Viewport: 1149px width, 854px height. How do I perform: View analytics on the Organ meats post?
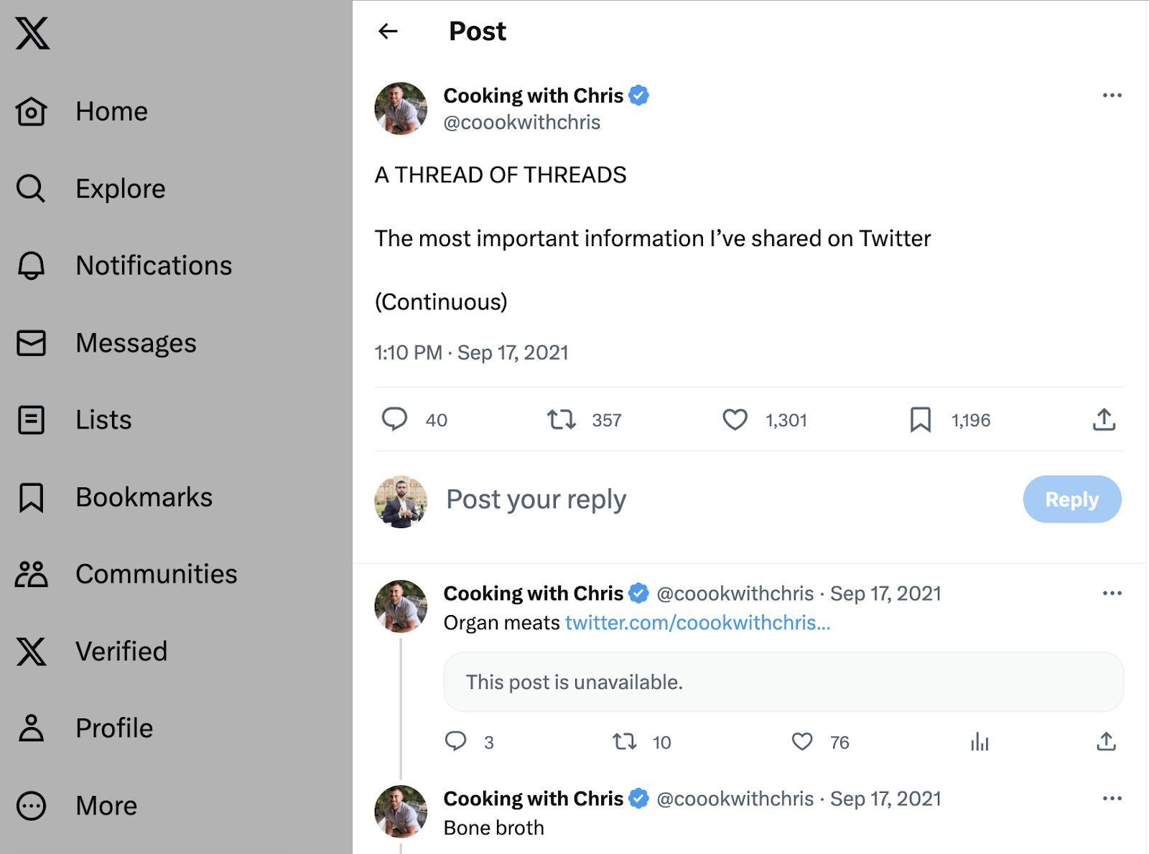pyautogui.click(x=980, y=742)
